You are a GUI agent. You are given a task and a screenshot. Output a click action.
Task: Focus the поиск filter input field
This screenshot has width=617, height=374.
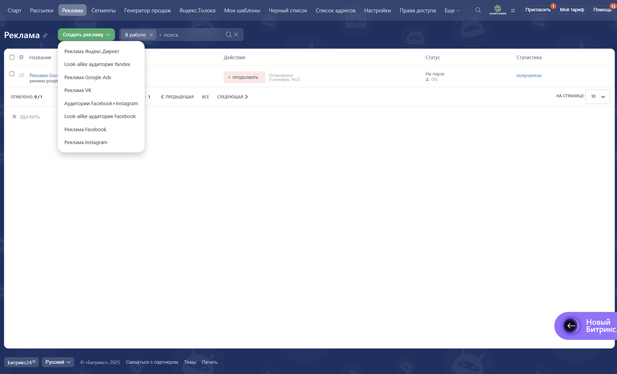pos(191,35)
